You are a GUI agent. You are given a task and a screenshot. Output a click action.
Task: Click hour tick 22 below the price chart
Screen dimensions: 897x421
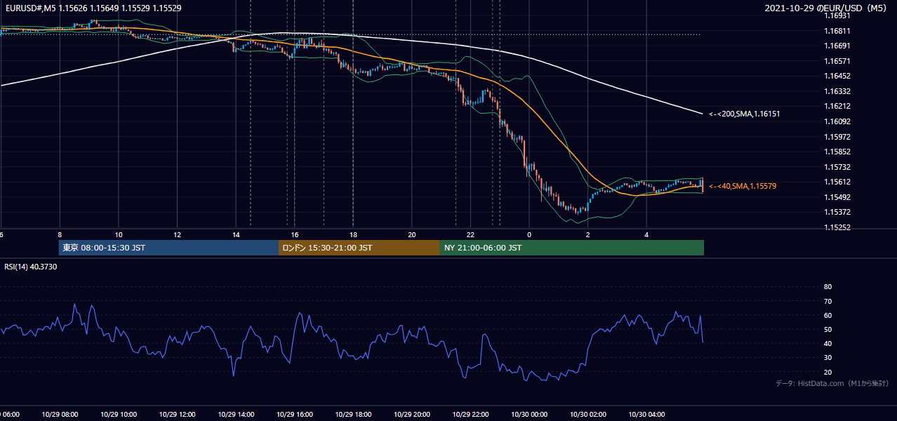click(470, 235)
